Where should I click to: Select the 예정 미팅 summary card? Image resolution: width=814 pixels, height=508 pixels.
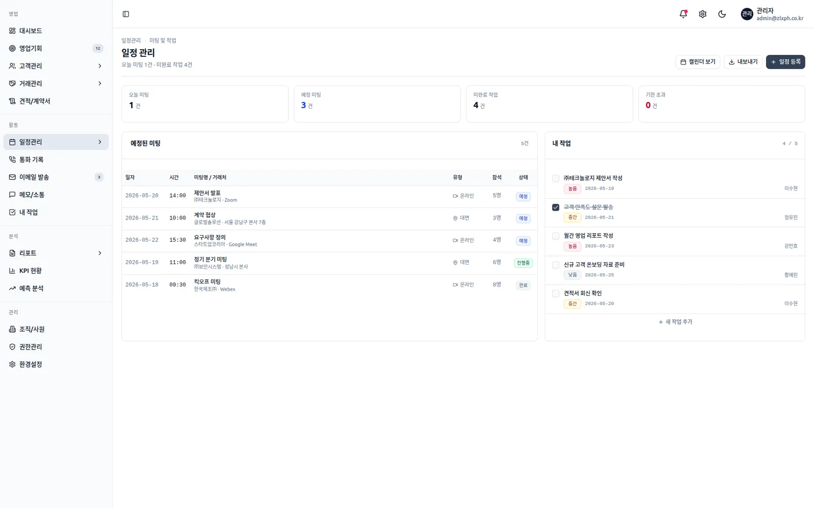tap(377, 104)
